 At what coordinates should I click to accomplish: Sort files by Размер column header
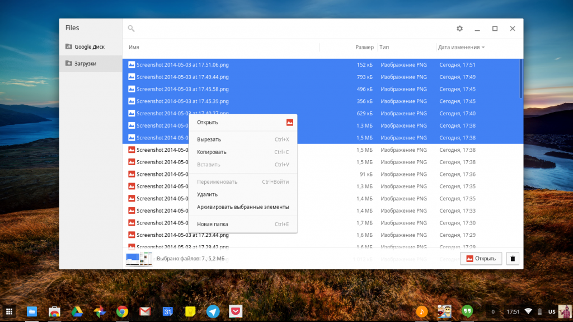[364, 48]
